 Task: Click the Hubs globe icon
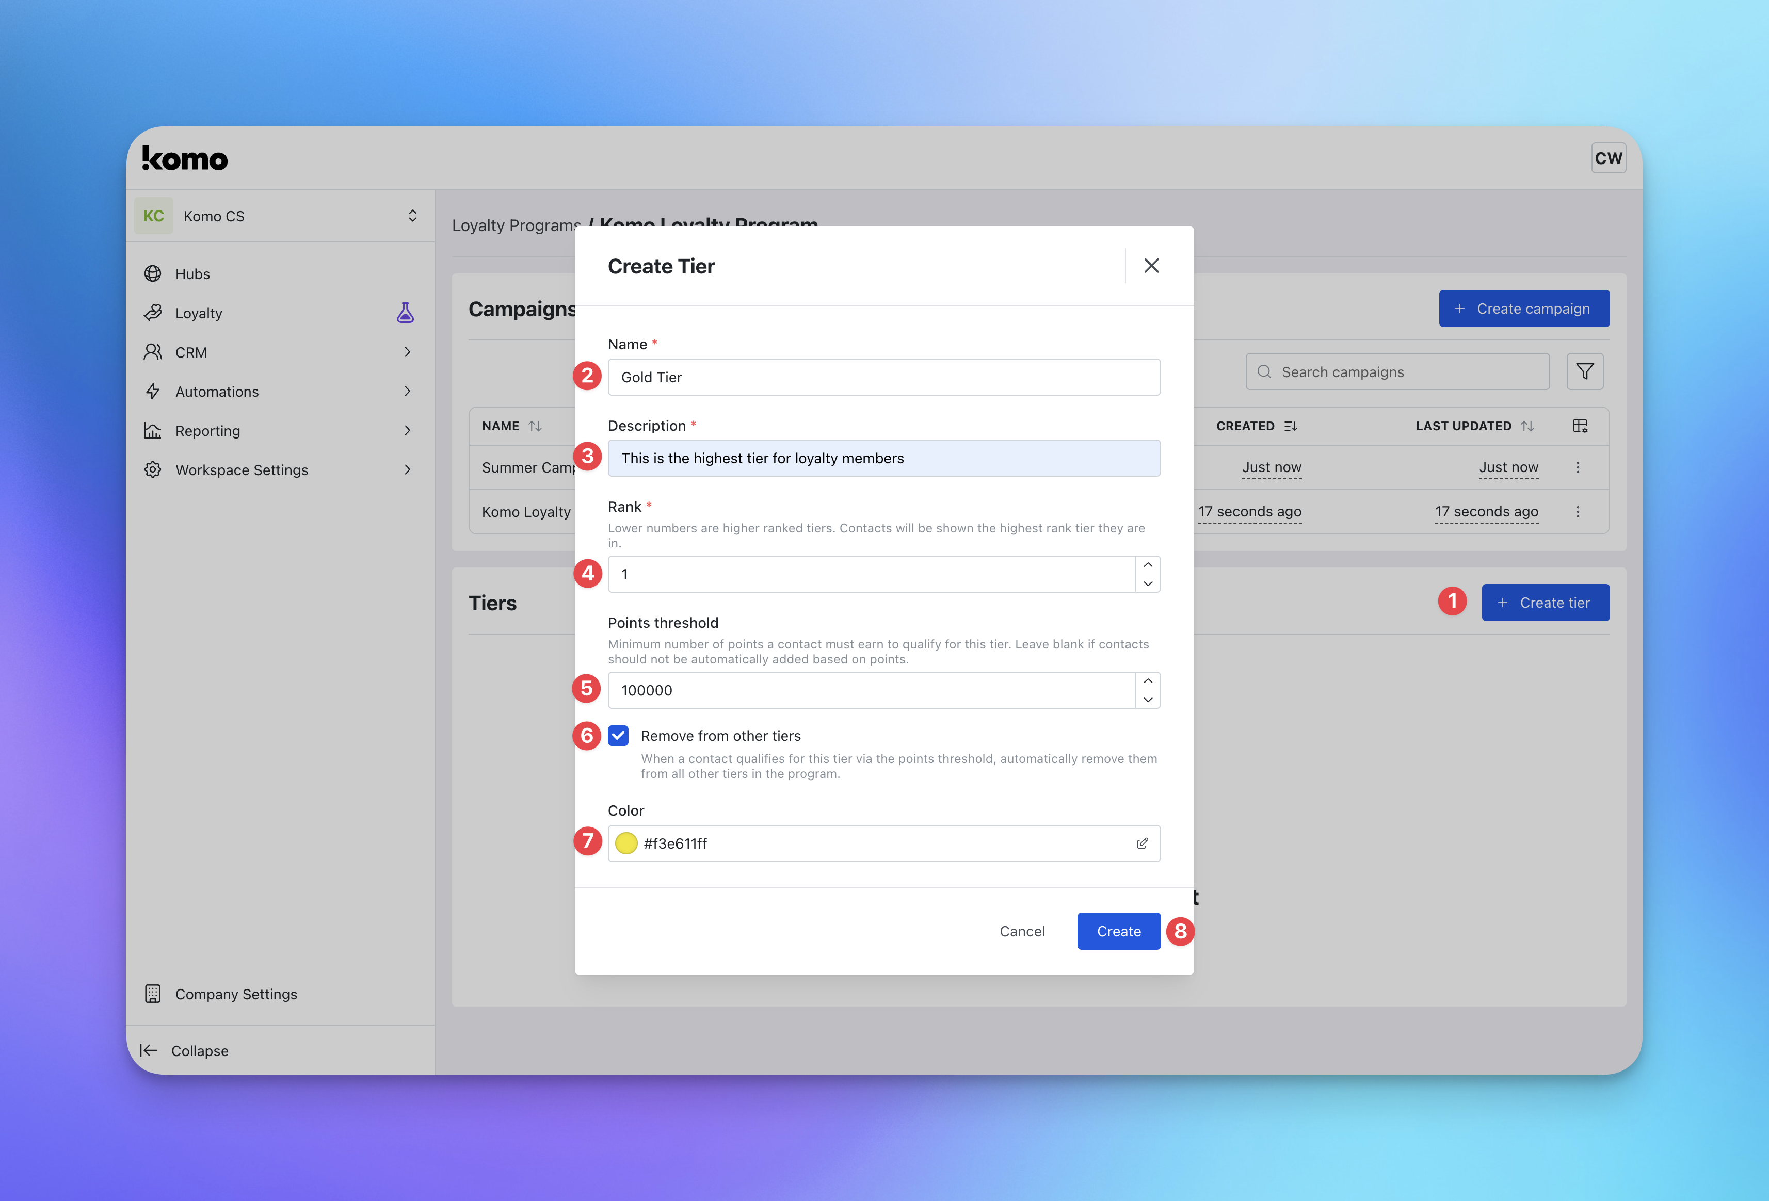153,274
